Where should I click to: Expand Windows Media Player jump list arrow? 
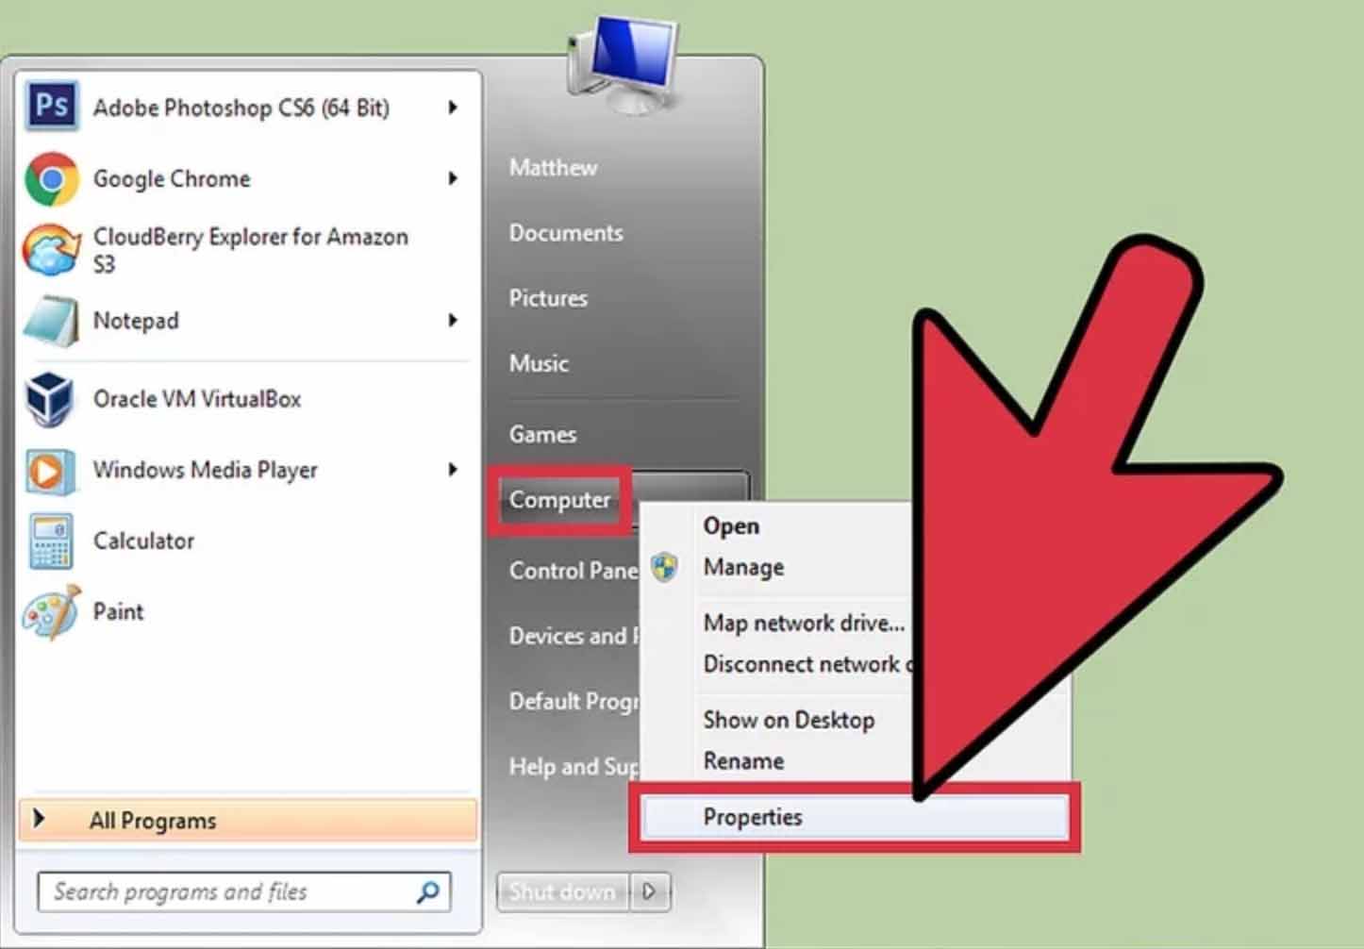(453, 470)
